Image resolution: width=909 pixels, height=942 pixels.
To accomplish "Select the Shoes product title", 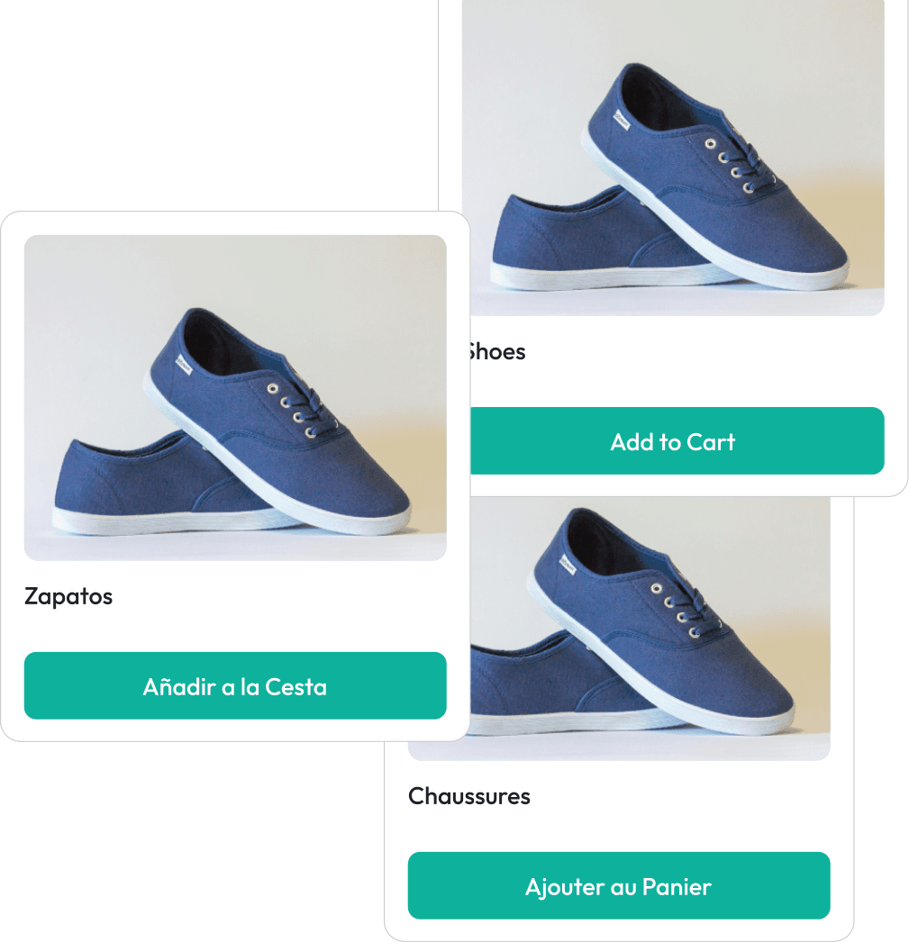I will pos(498,351).
